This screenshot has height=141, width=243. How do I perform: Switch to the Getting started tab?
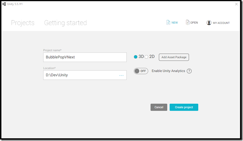coord(65,23)
